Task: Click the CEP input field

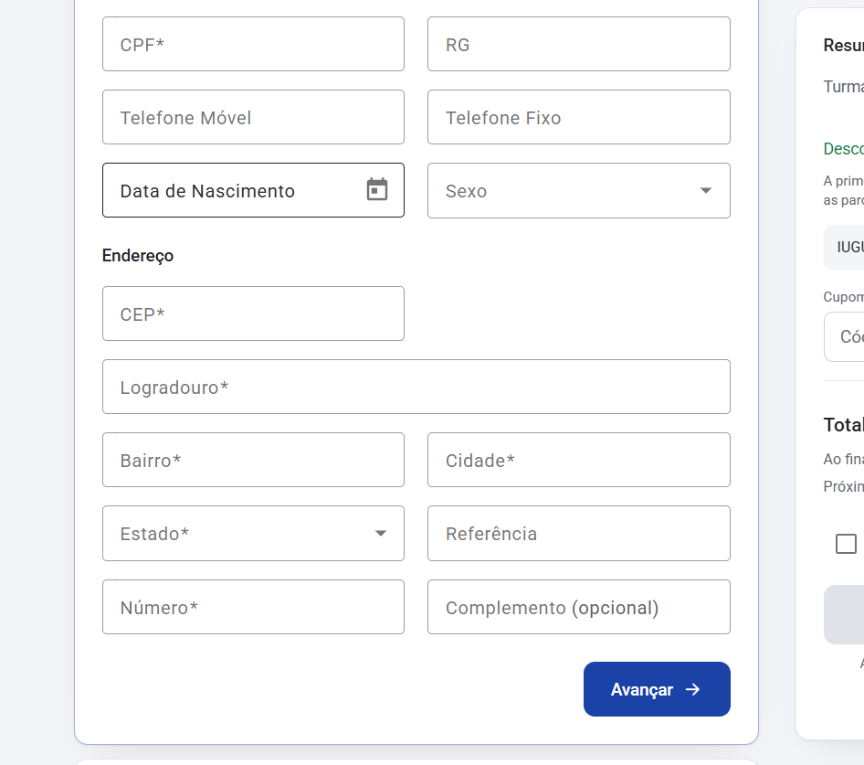Action: pos(254,313)
